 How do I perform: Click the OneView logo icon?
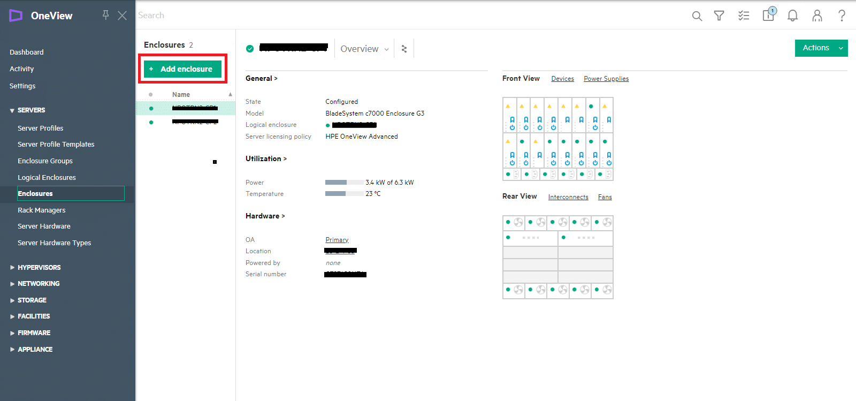[16, 16]
